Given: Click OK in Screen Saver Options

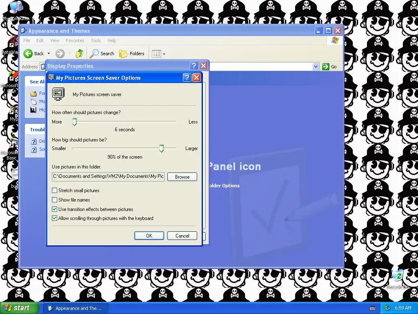Looking at the screenshot, I should point(149,236).
